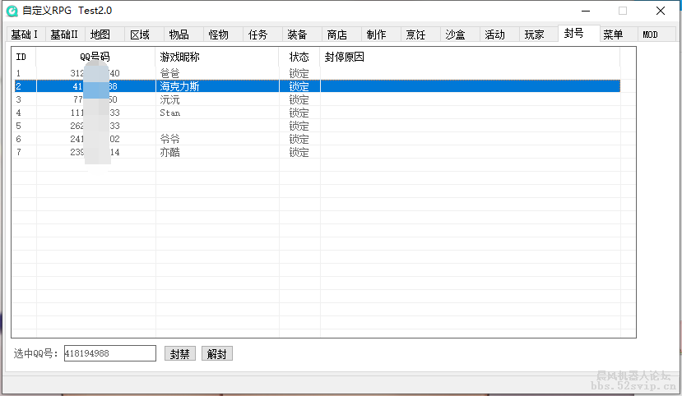Select the 怪物 tab
Screen dimensions: 682x396
(218, 35)
